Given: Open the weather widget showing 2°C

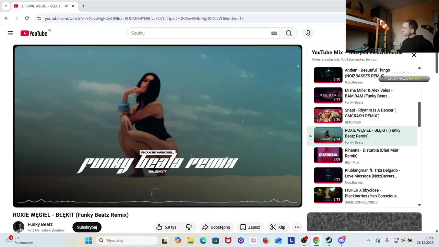Looking at the screenshot, I should click(19, 240).
